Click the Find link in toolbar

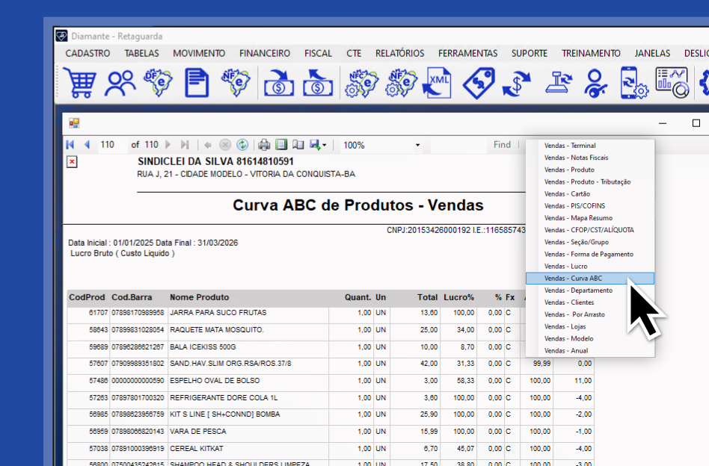(x=502, y=145)
